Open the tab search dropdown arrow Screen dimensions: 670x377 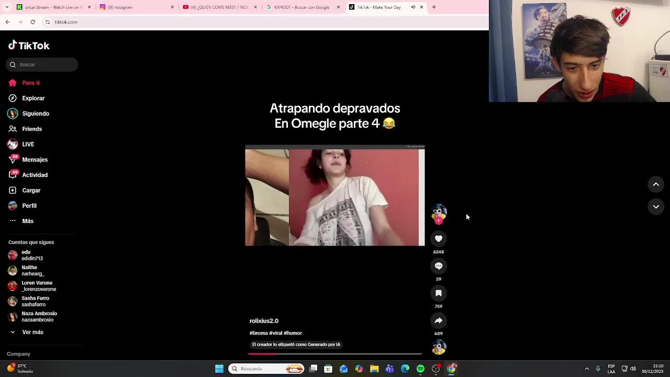(x=7, y=7)
